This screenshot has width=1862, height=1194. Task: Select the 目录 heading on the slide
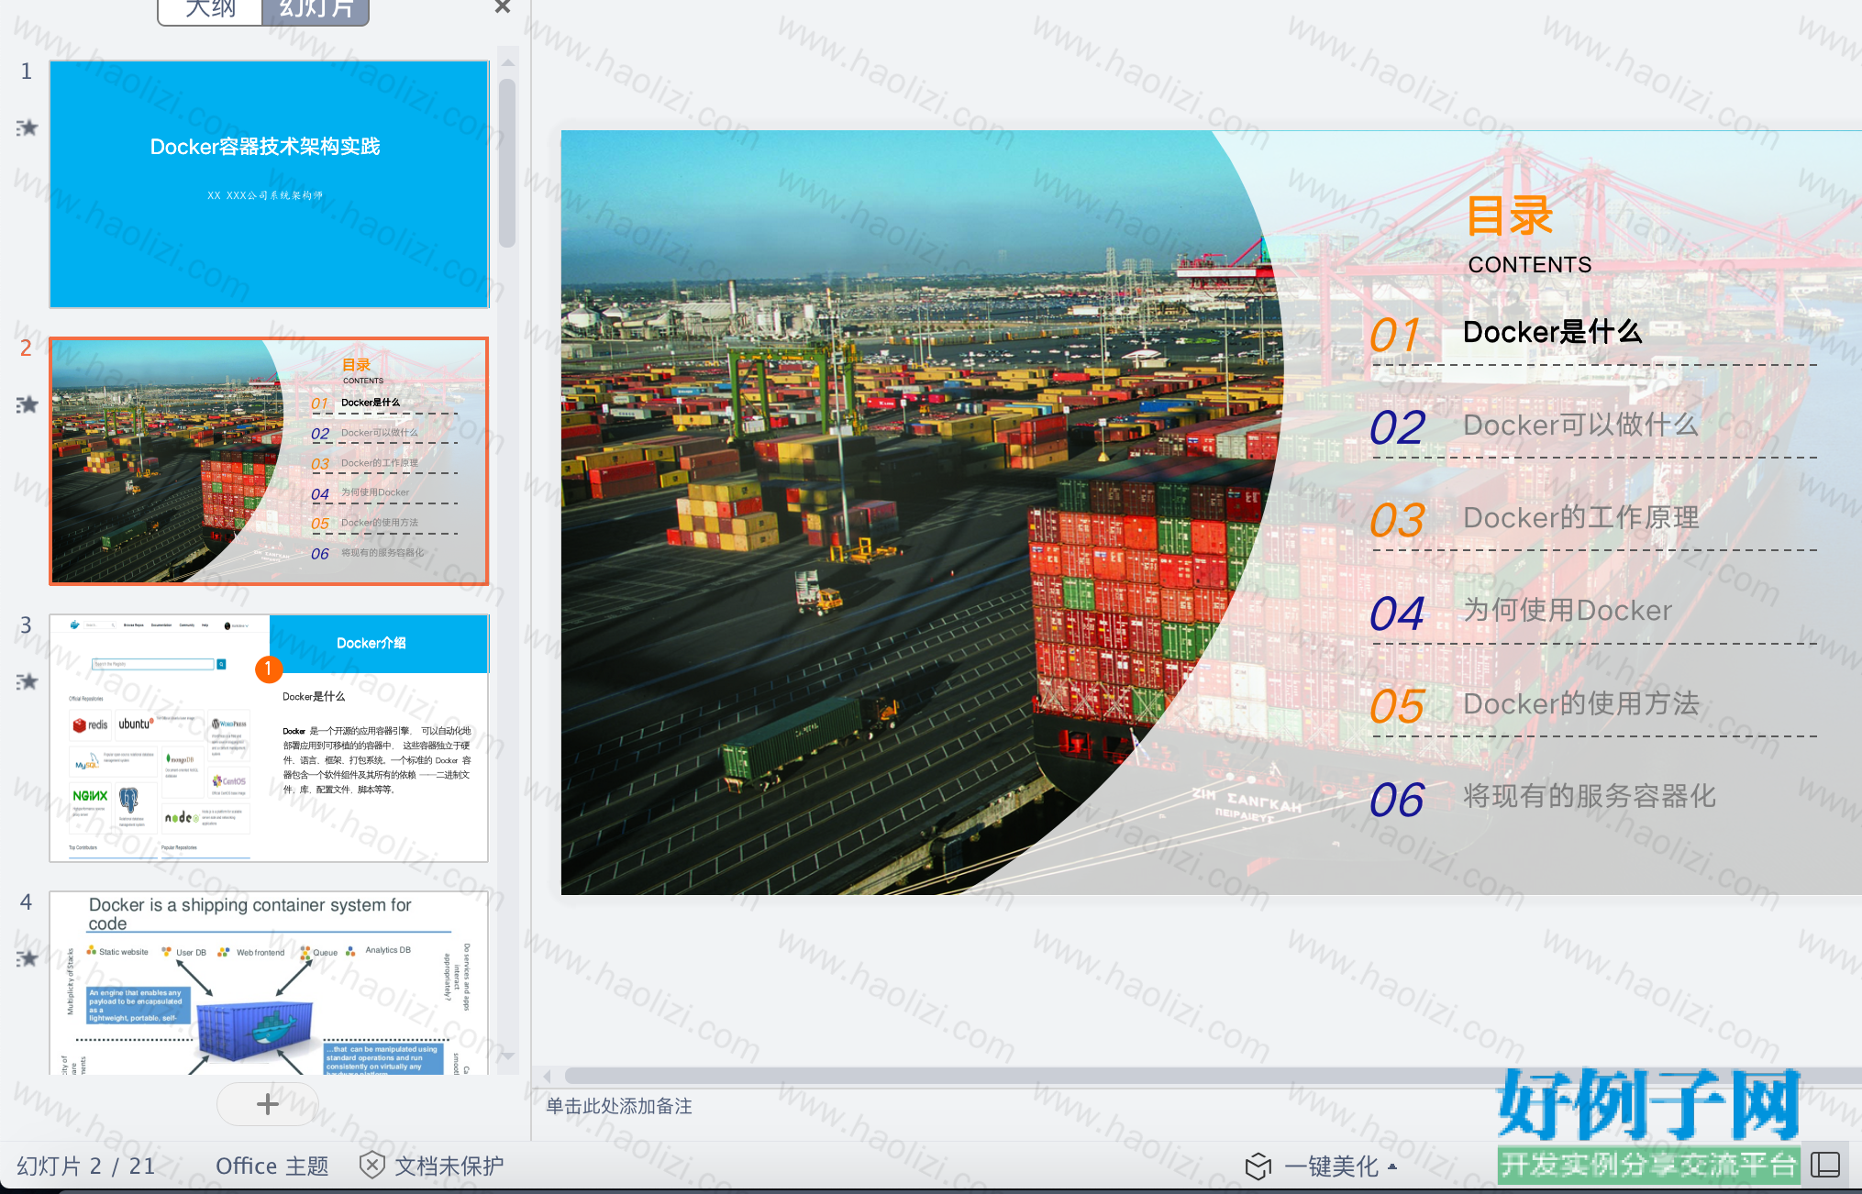tap(1509, 216)
